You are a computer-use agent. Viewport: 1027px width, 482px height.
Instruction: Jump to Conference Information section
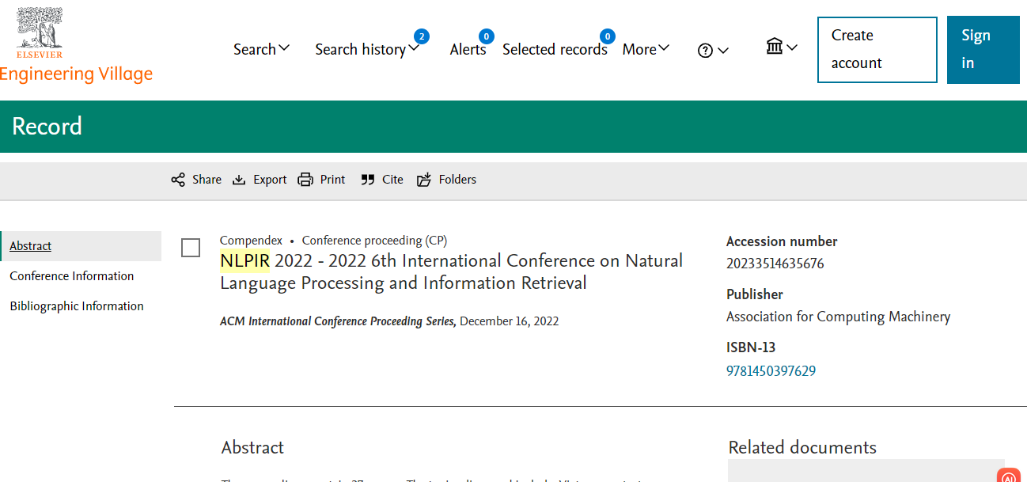72,276
